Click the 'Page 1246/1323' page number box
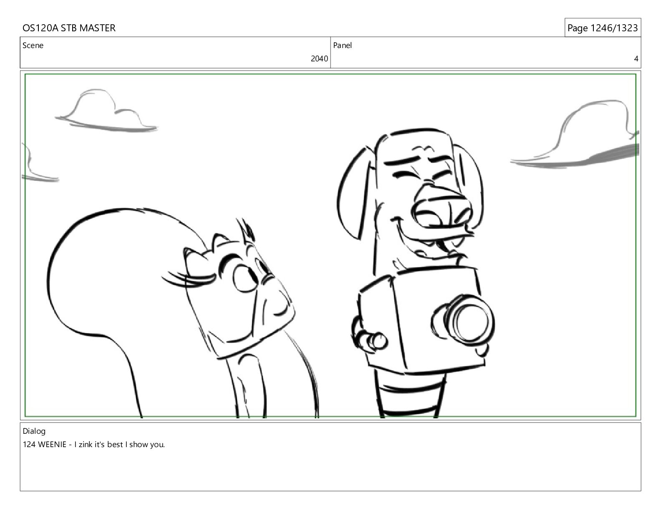This screenshot has width=661, height=511. pos(603,28)
